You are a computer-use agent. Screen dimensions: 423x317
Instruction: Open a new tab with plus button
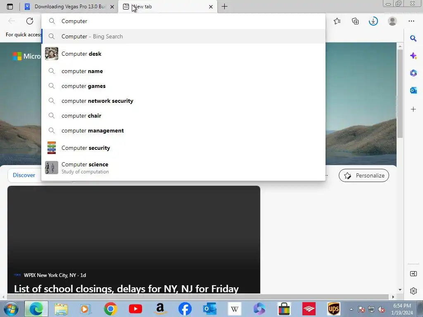224,7
